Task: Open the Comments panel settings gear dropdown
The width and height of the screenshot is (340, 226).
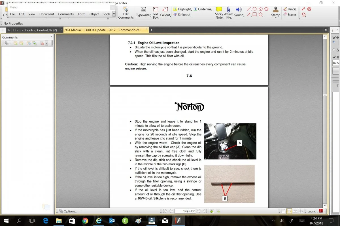Action: pyautogui.click(x=7, y=43)
